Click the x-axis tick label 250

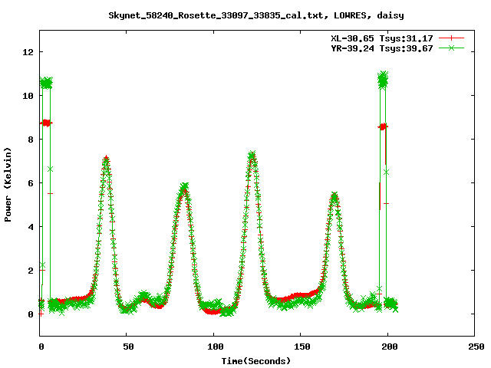(x=476, y=347)
